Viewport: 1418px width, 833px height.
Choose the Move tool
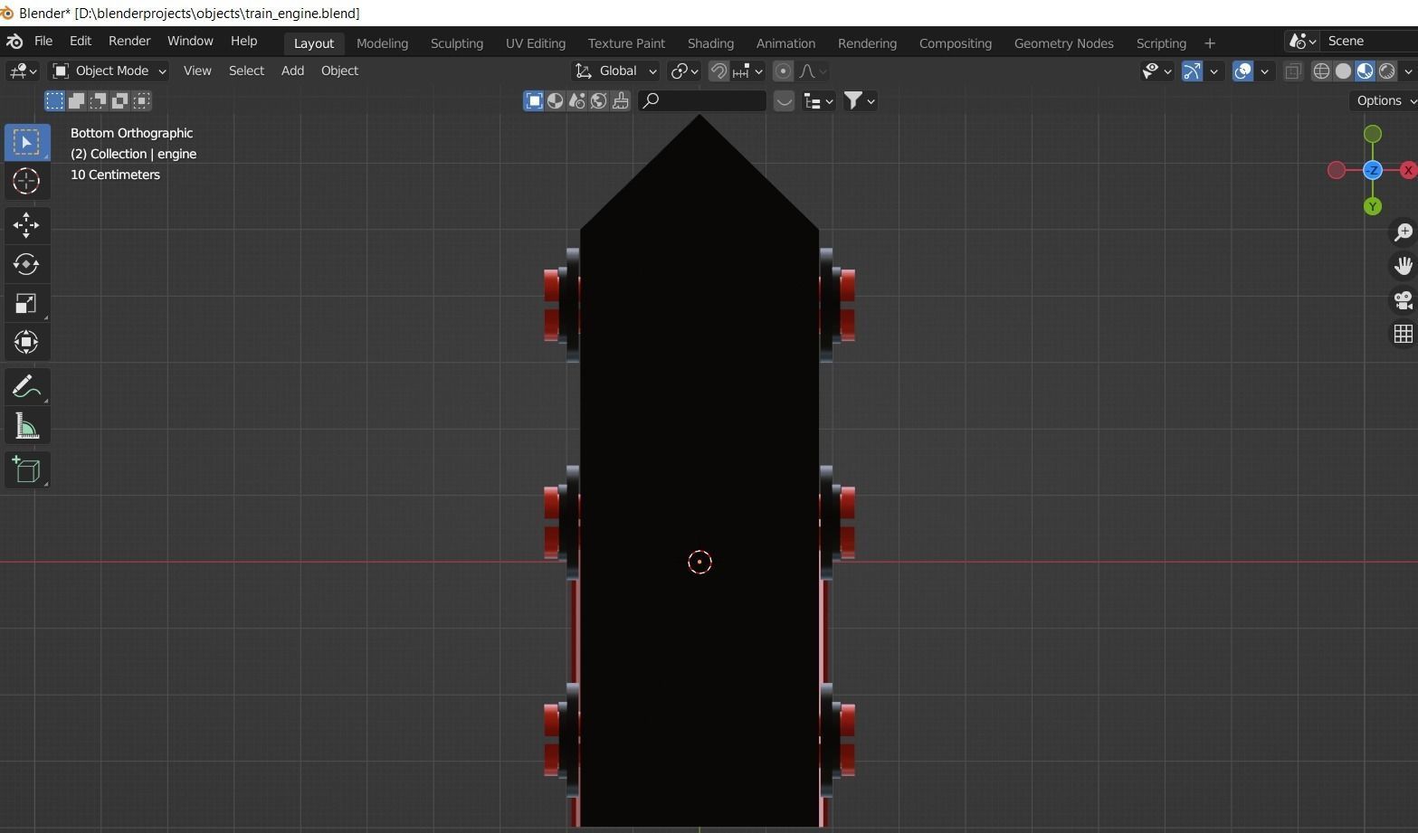[x=26, y=224]
